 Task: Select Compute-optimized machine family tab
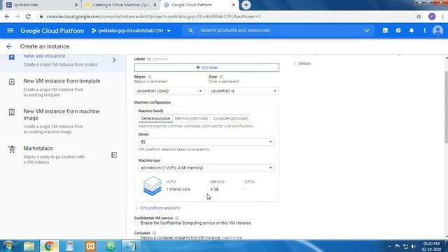point(230,118)
